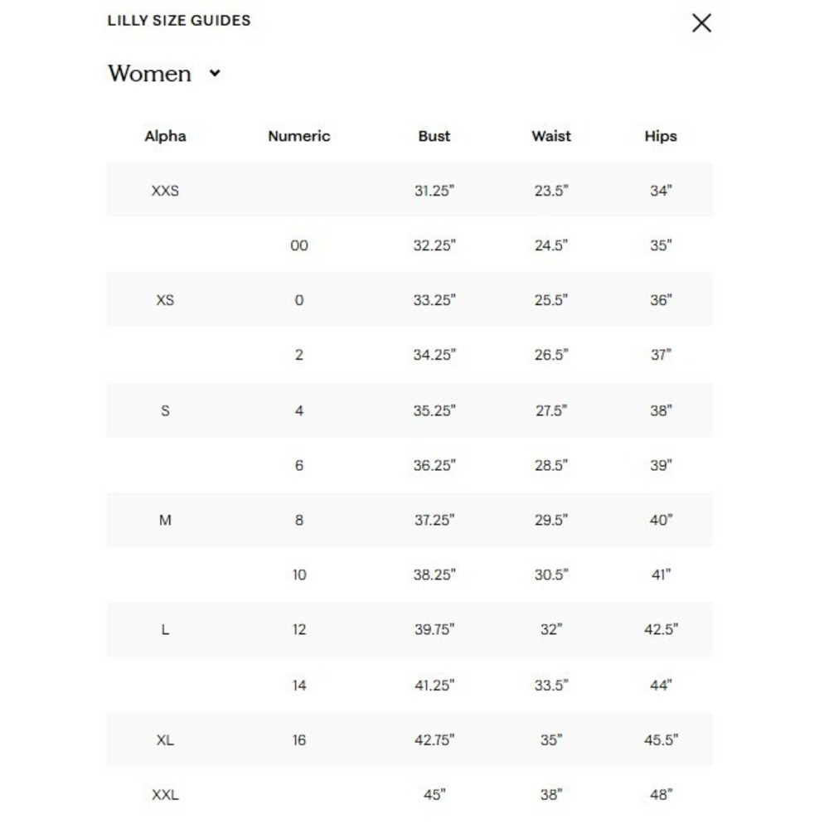Screen dimensions: 829x829
Task: Select the 39.75" bust measurement
Action: [x=434, y=630]
